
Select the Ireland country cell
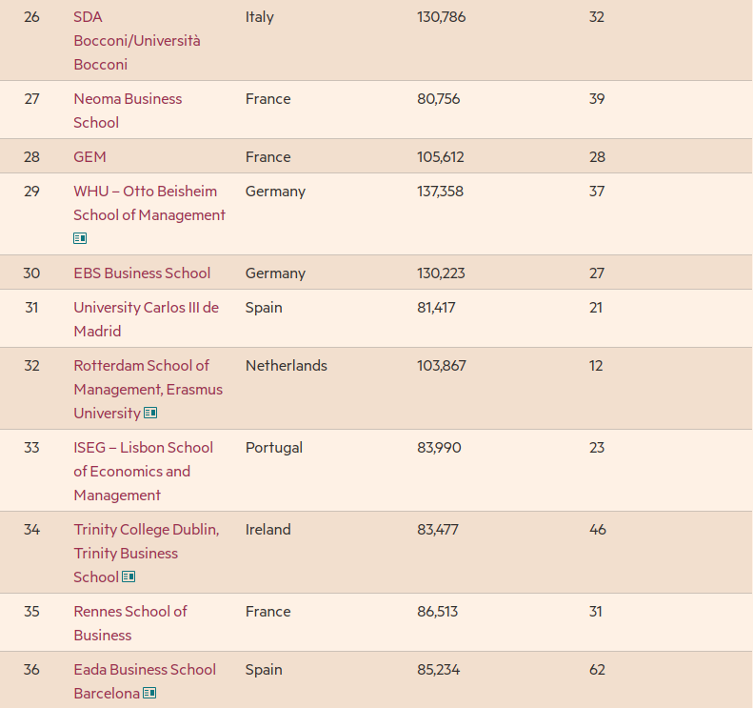(268, 529)
